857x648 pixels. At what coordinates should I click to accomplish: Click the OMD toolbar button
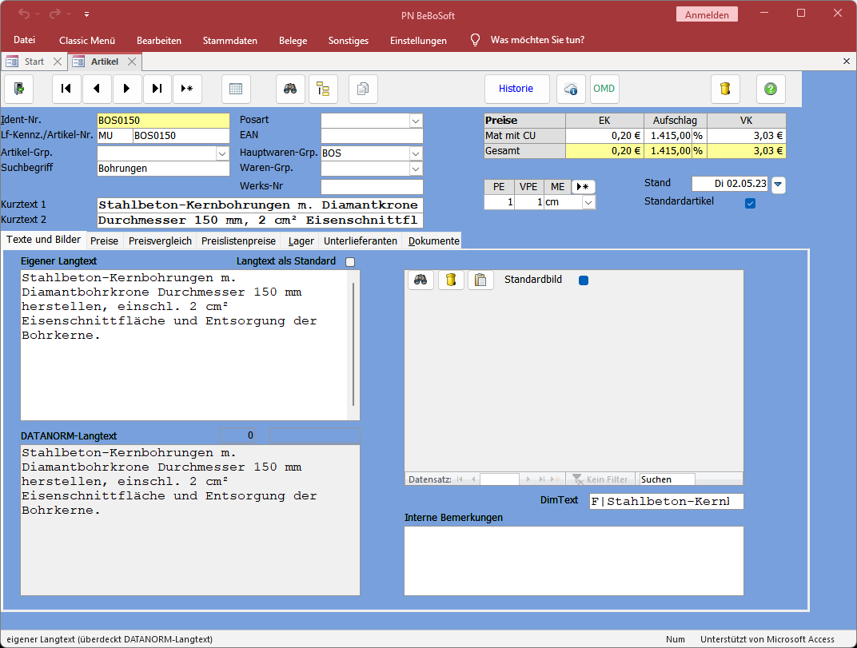[x=604, y=89]
